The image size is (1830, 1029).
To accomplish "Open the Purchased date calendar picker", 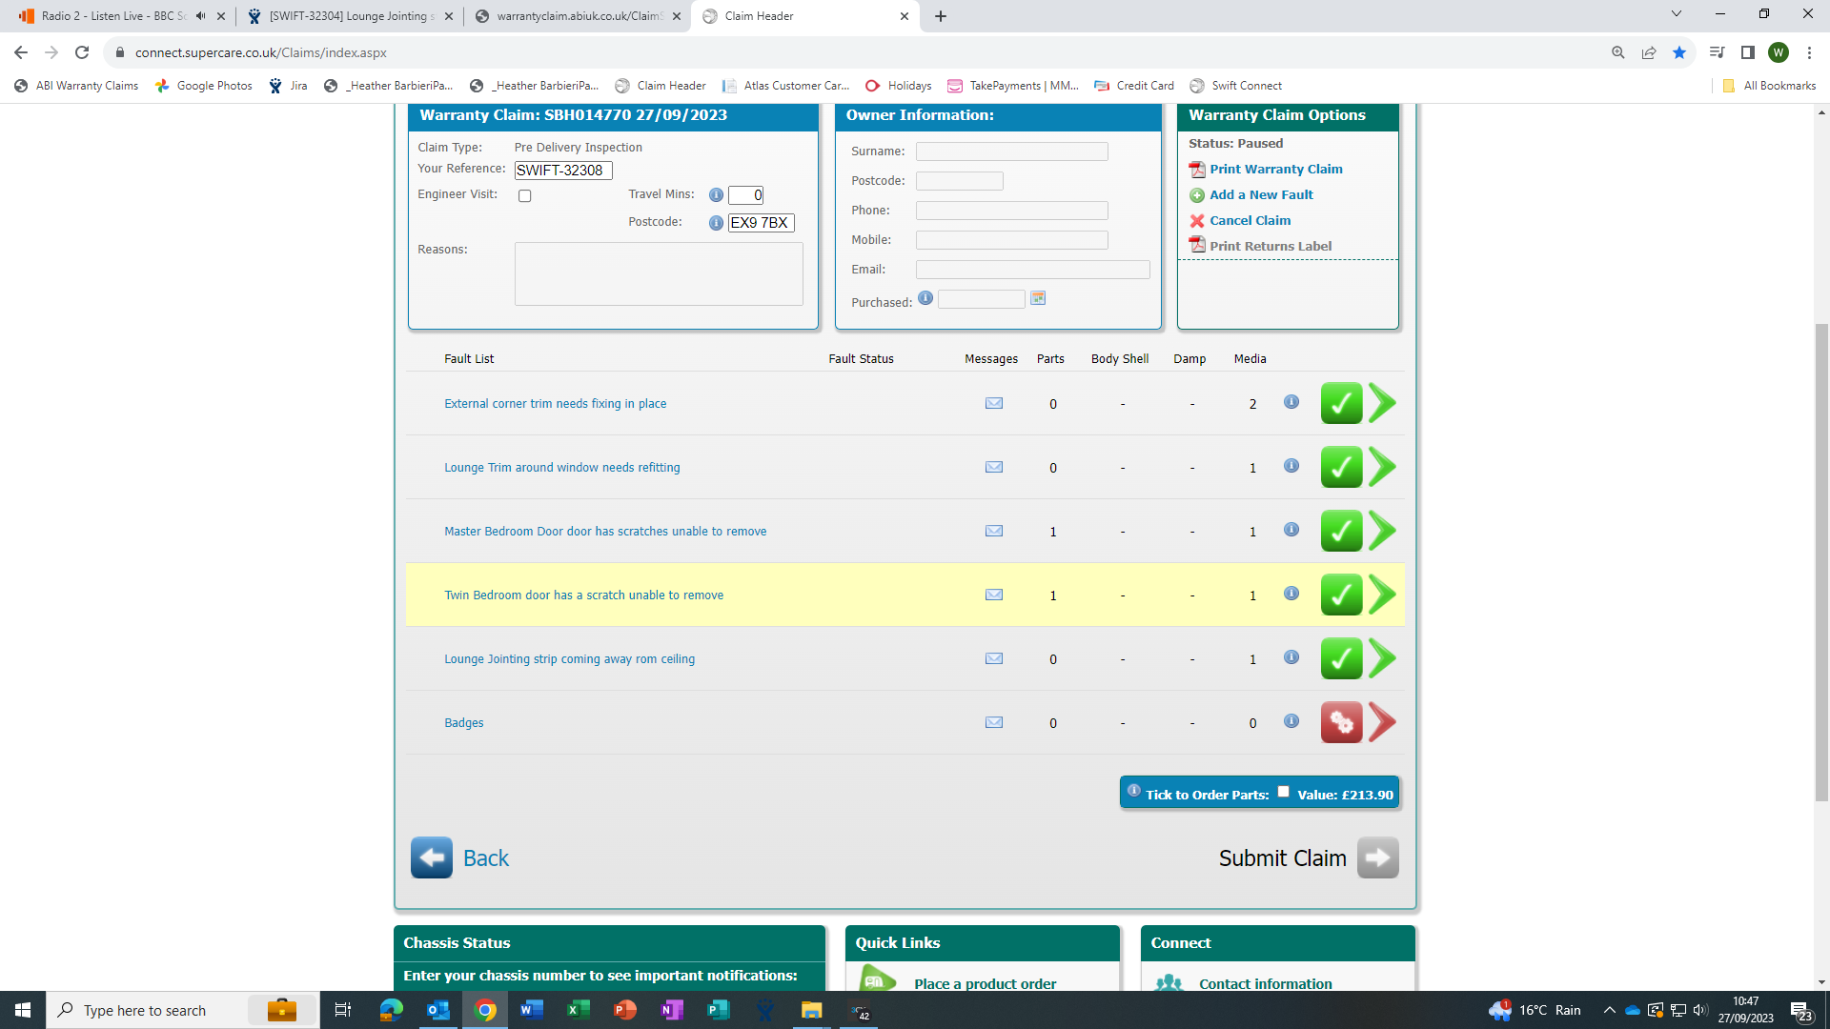I will (x=1038, y=298).
